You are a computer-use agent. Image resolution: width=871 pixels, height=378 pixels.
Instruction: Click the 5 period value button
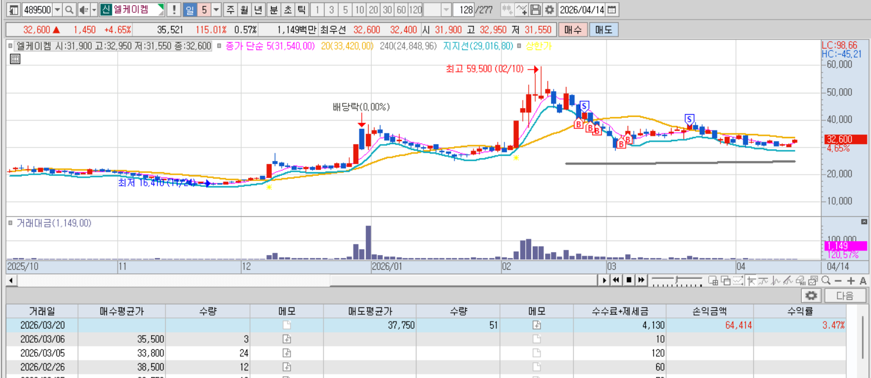coord(203,9)
